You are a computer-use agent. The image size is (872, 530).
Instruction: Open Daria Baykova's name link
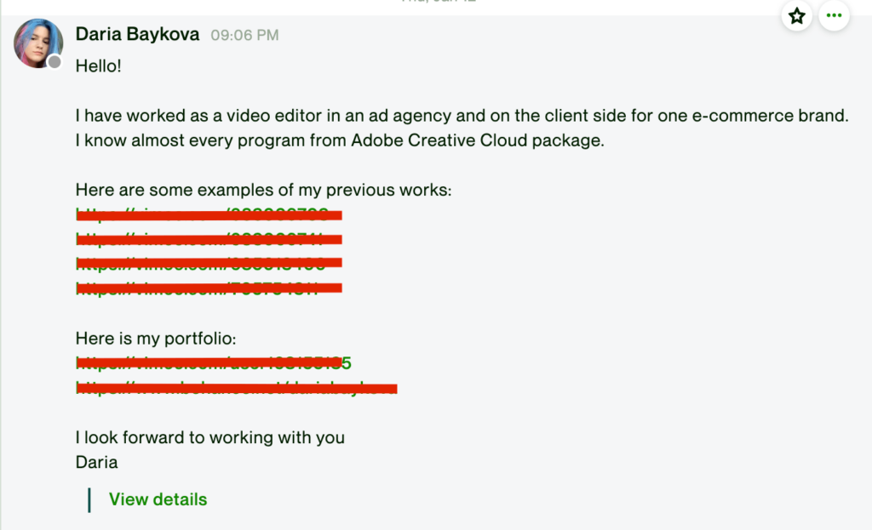137,35
